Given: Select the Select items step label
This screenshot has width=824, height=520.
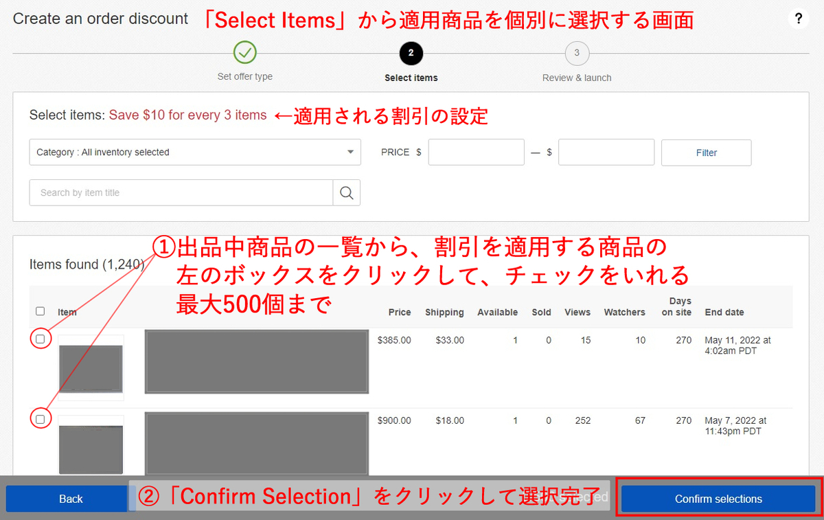Looking at the screenshot, I should (x=411, y=78).
